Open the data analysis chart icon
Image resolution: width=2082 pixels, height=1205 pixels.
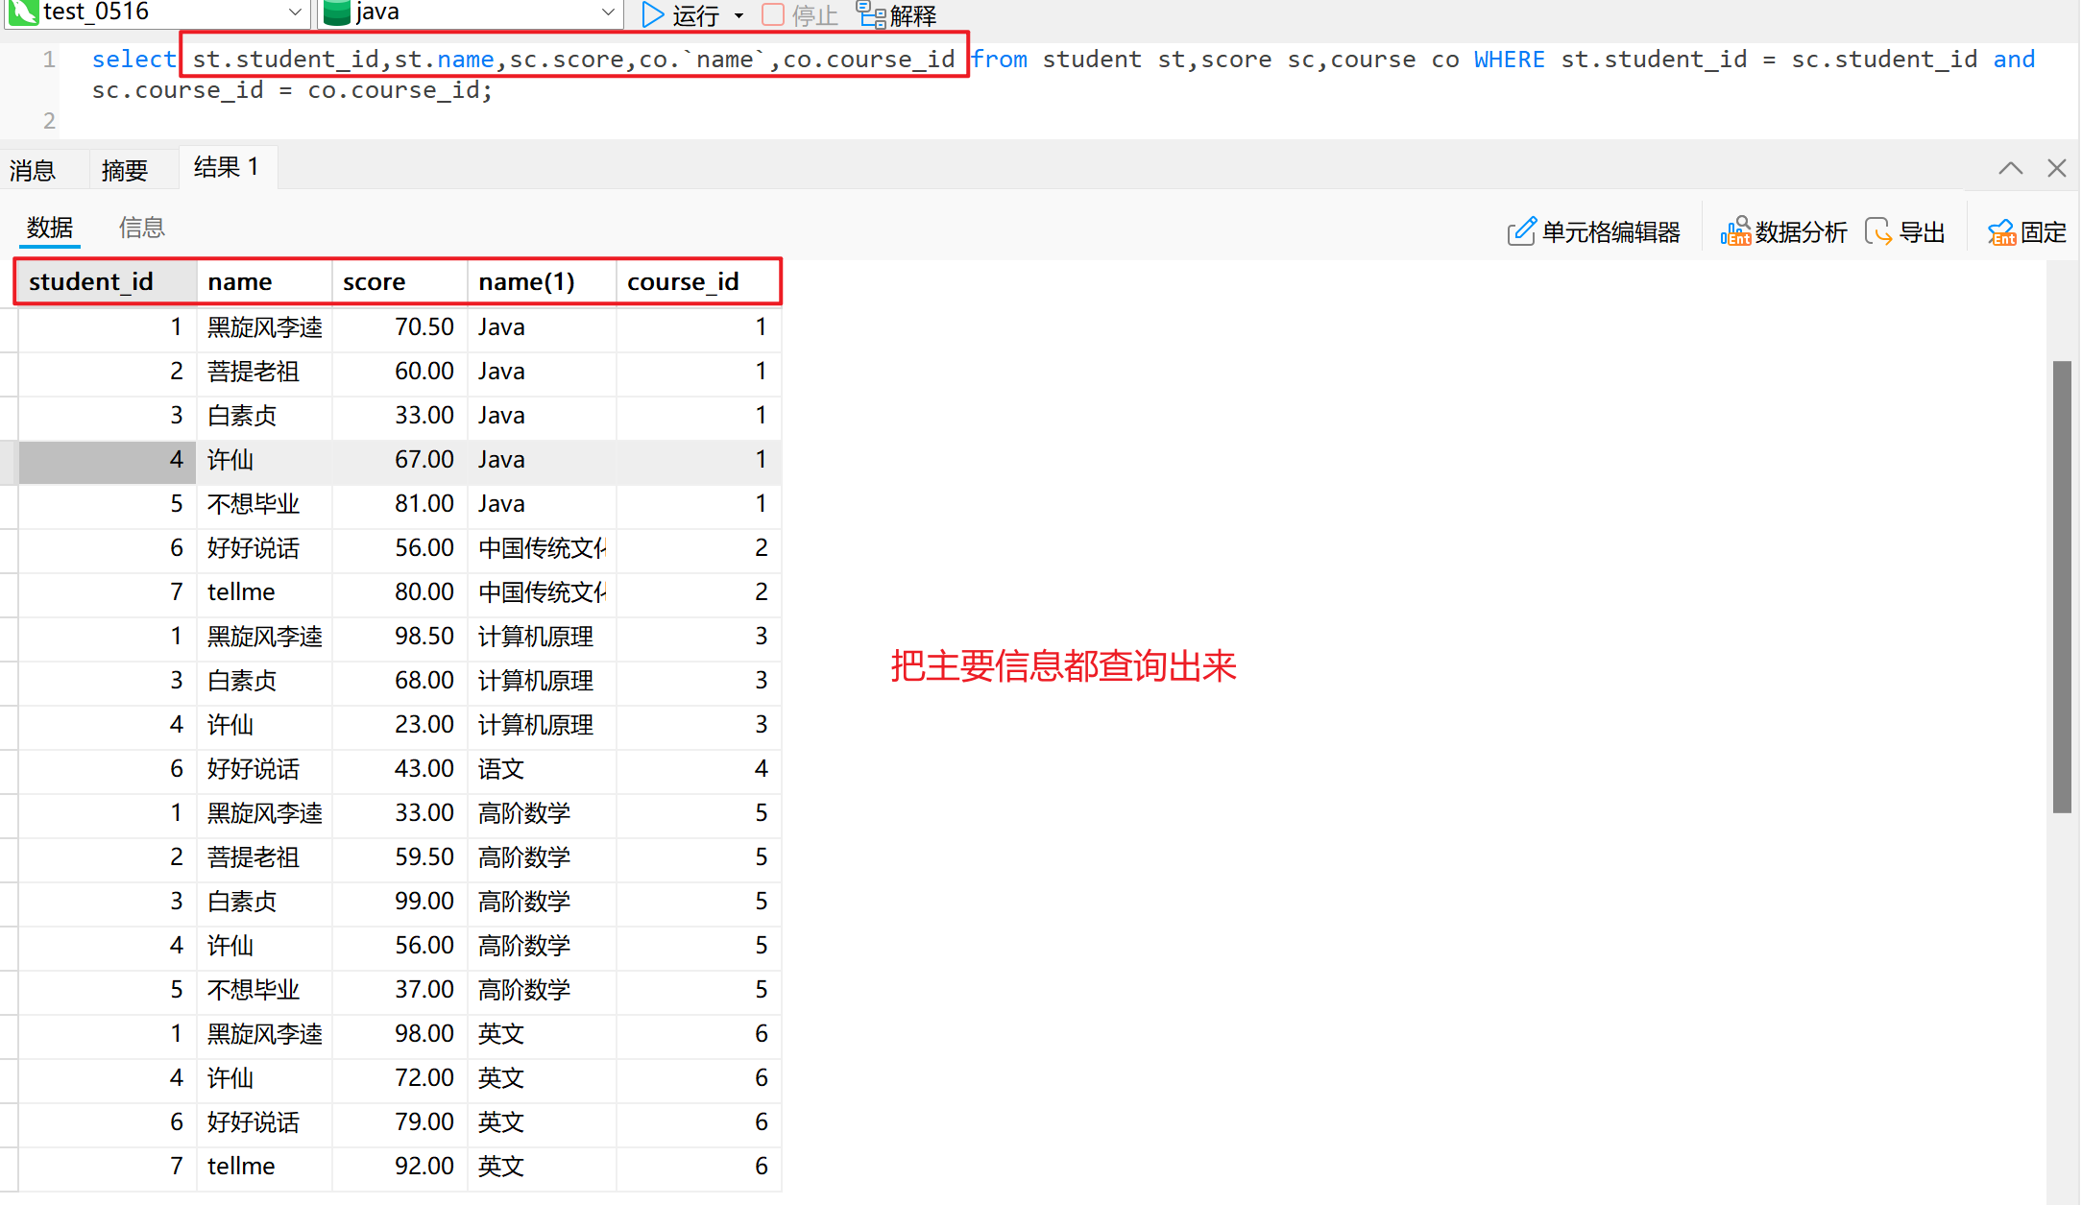pos(1735,231)
